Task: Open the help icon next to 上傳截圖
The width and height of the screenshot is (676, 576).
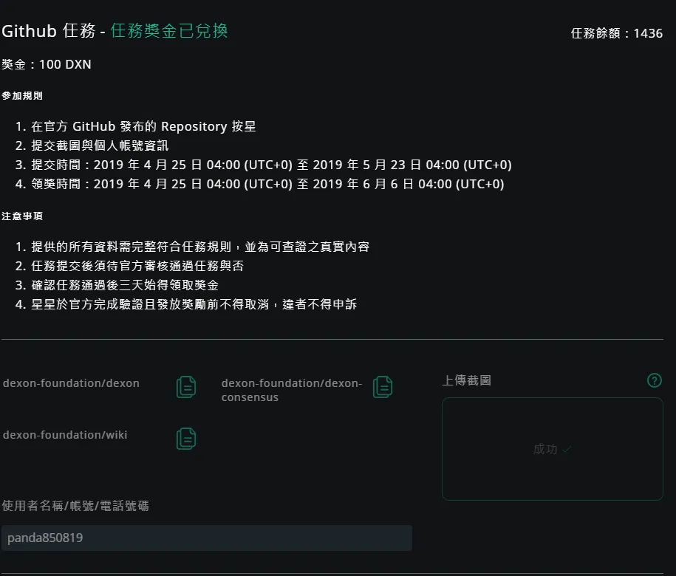Action: (x=654, y=380)
